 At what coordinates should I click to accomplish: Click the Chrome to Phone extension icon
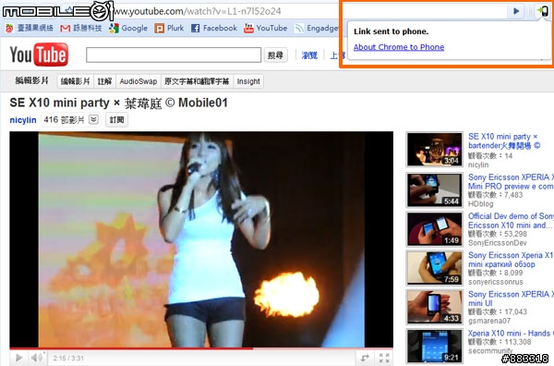point(543,11)
